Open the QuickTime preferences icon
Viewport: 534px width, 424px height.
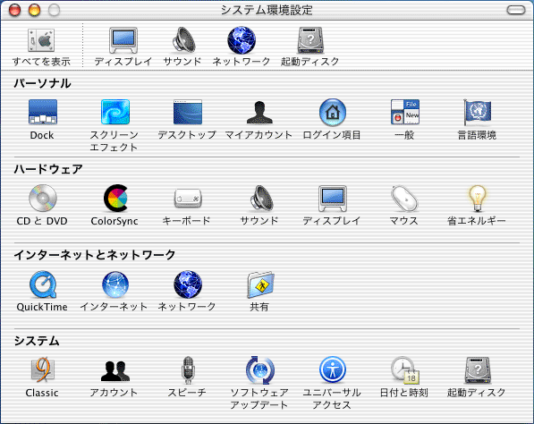point(43,284)
